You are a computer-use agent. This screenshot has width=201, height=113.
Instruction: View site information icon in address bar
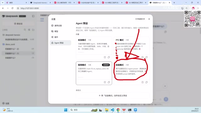click(x=18, y=8)
